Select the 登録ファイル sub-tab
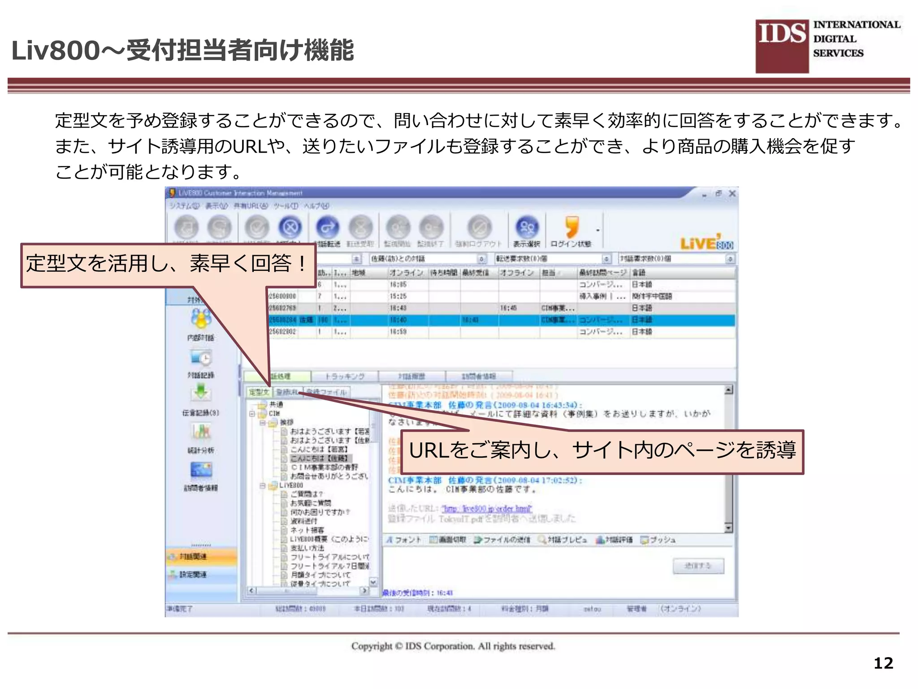The width and height of the screenshot is (918, 689). (327, 392)
